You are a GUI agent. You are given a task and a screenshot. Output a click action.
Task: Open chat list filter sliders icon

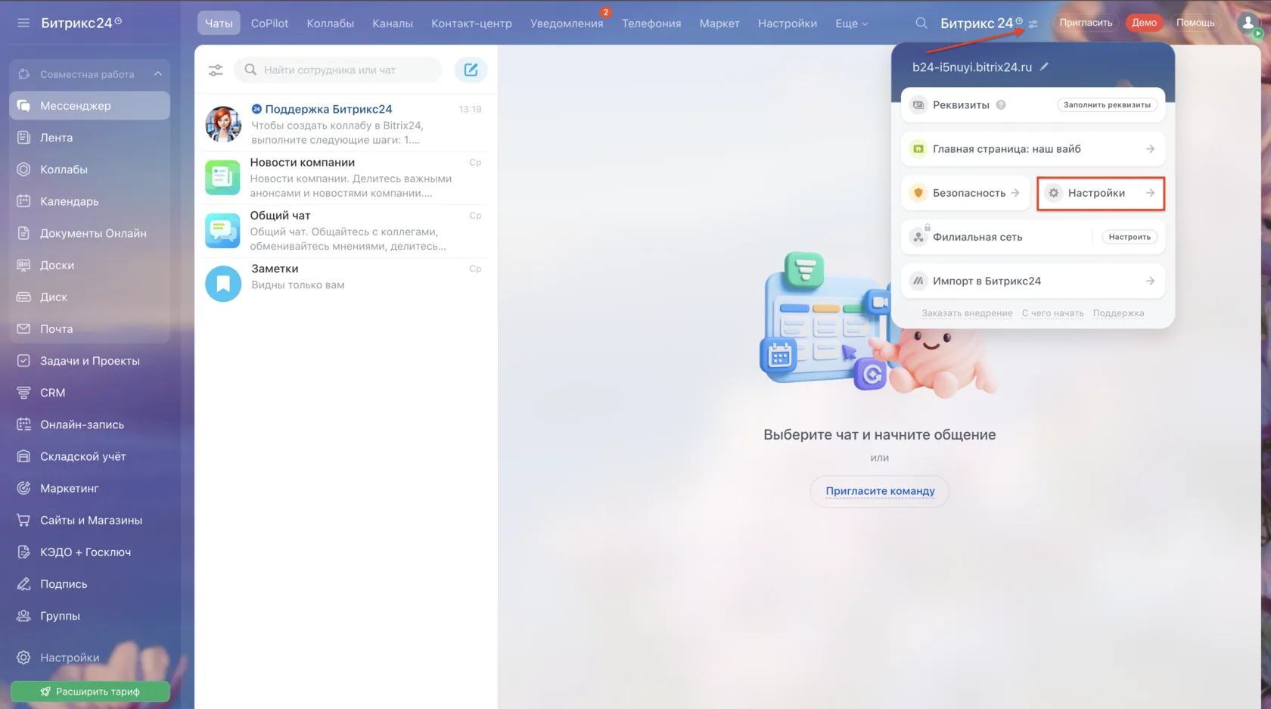coord(216,70)
